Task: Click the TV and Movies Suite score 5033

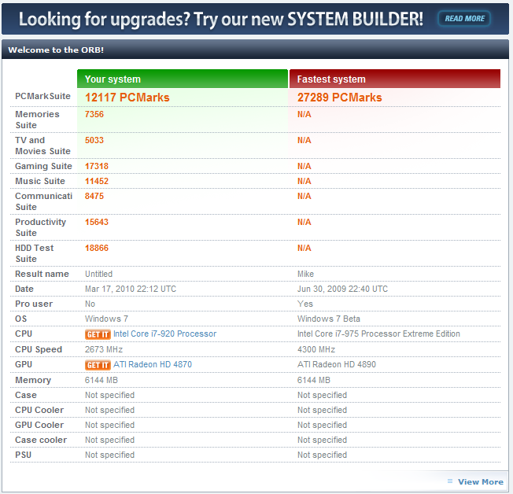Action: pyautogui.click(x=94, y=140)
